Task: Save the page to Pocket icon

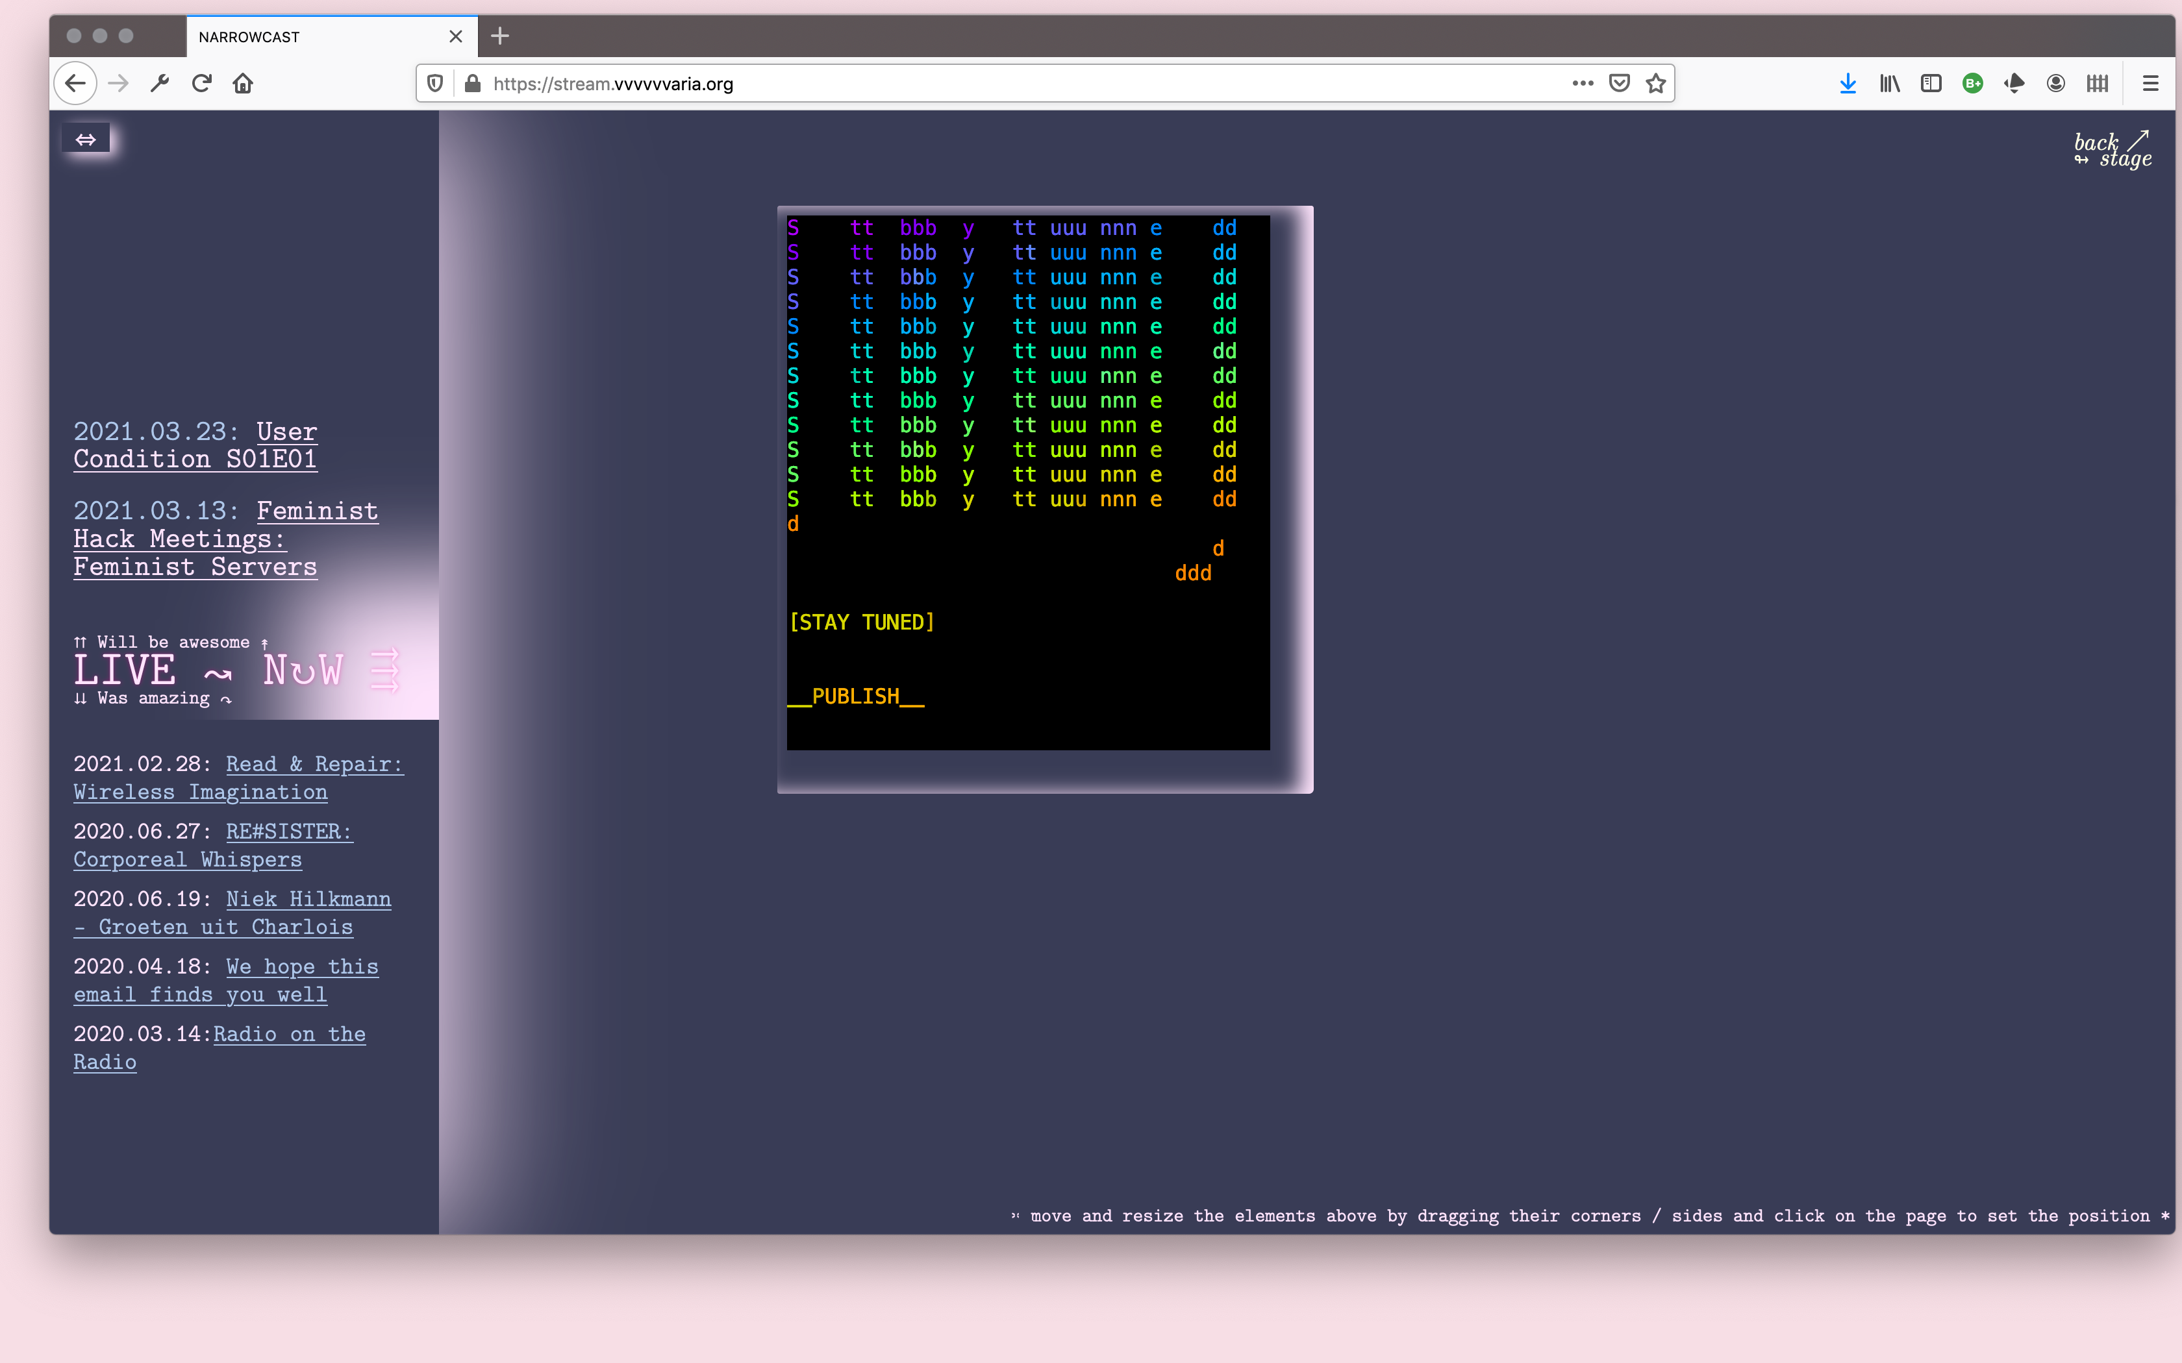Action: pyautogui.click(x=1620, y=84)
